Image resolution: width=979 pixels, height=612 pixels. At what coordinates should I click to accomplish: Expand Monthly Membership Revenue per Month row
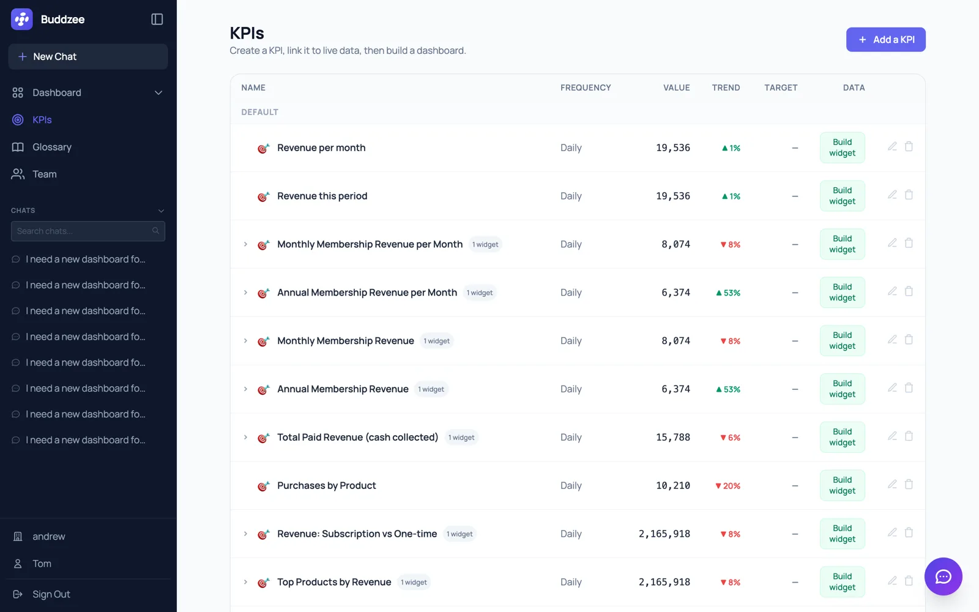click(245, 244)
